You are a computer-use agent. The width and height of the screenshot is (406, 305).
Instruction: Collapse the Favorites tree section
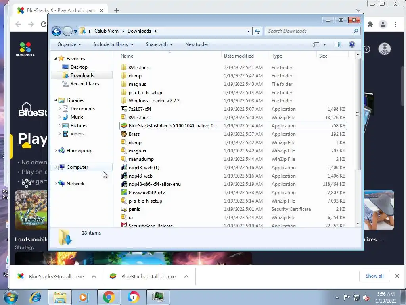pos(56,59)
